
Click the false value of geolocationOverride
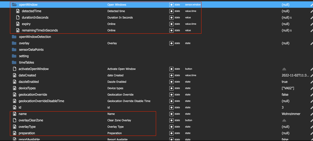285,95
